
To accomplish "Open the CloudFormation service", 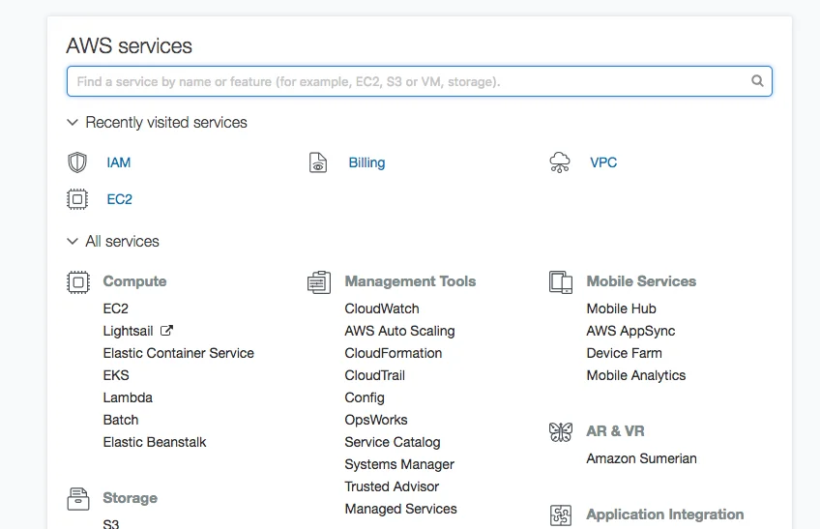I will point(394,353).
